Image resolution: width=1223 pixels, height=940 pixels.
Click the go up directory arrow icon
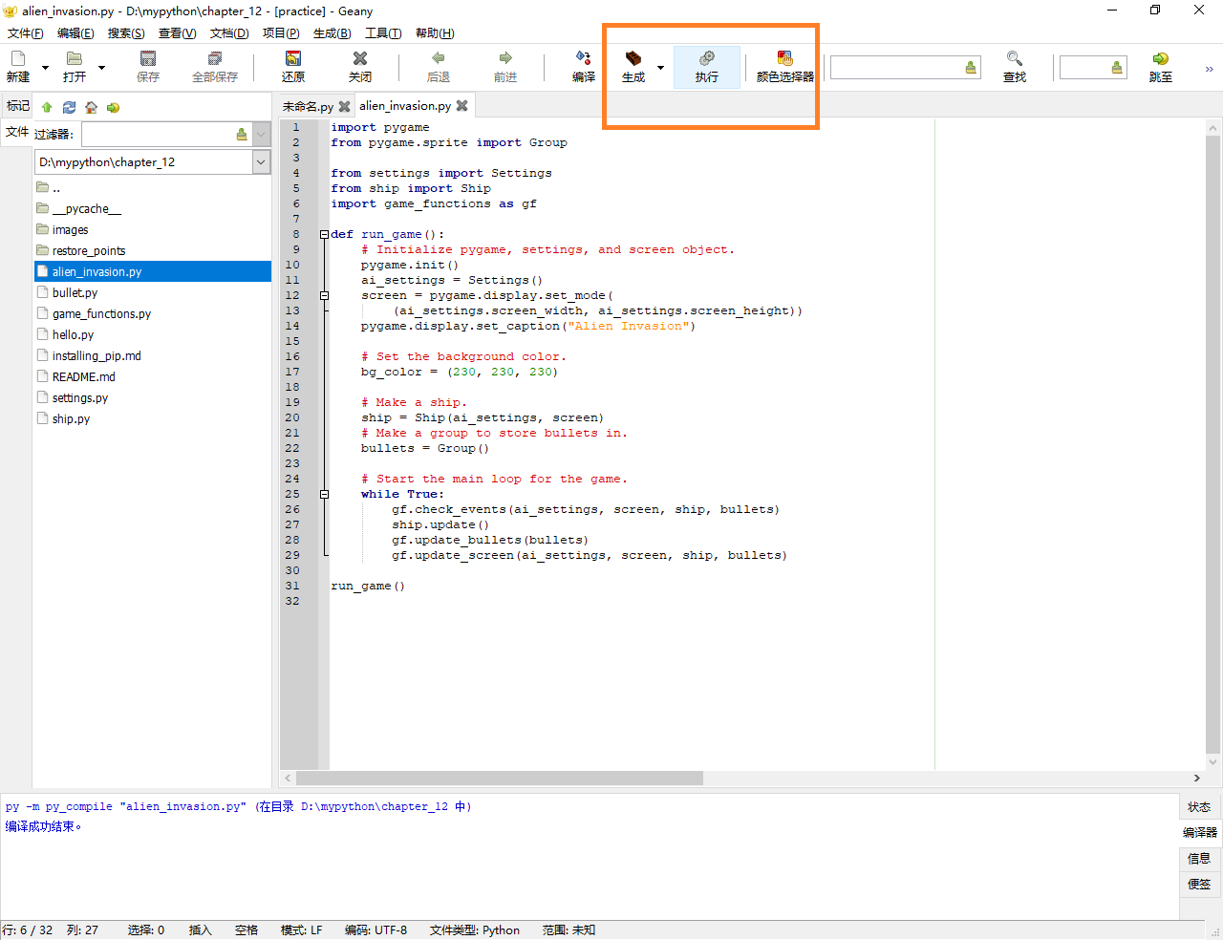(x=47, y=107)
